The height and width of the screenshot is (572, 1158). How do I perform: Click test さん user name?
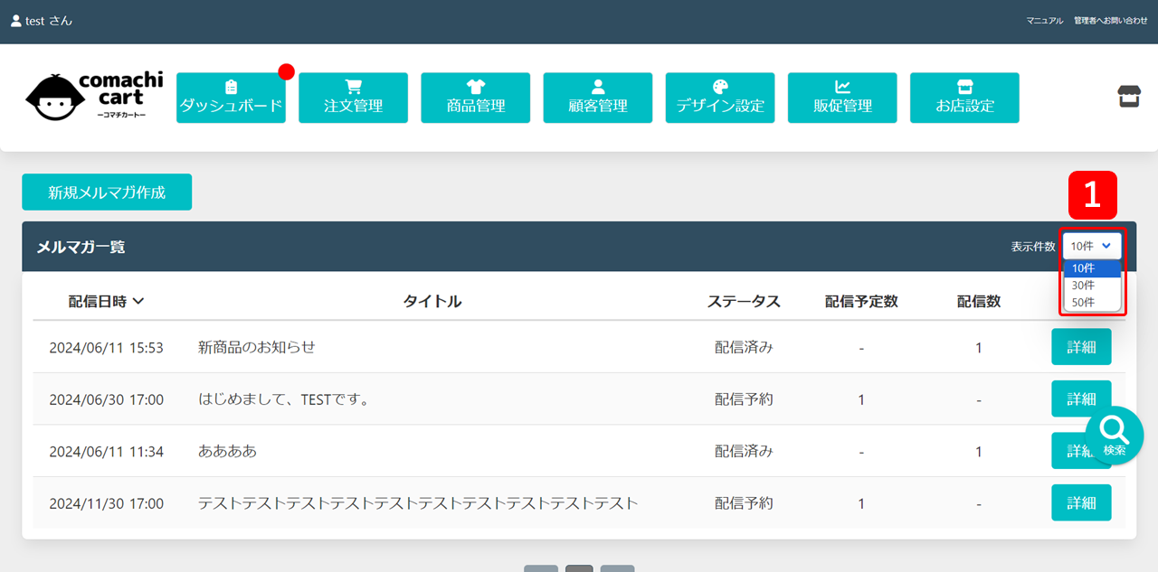pyautogui.click(x=49, y=20)
